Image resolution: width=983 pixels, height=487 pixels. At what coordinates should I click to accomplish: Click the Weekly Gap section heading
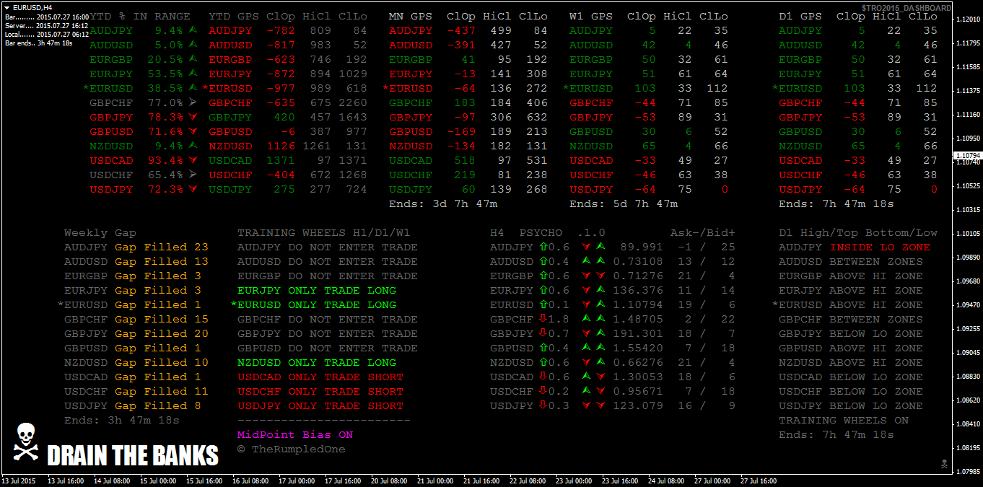coord(100,233)
